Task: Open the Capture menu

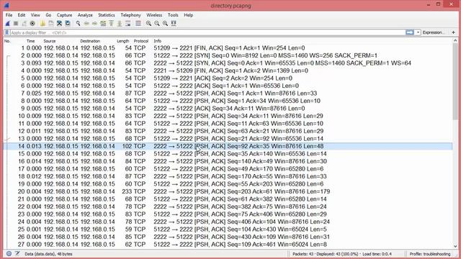Action: click(x=64, y=15)
